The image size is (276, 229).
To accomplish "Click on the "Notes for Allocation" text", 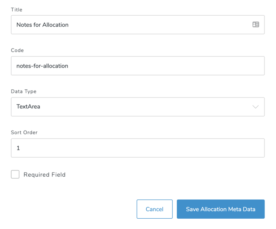I will click(42, 25).
